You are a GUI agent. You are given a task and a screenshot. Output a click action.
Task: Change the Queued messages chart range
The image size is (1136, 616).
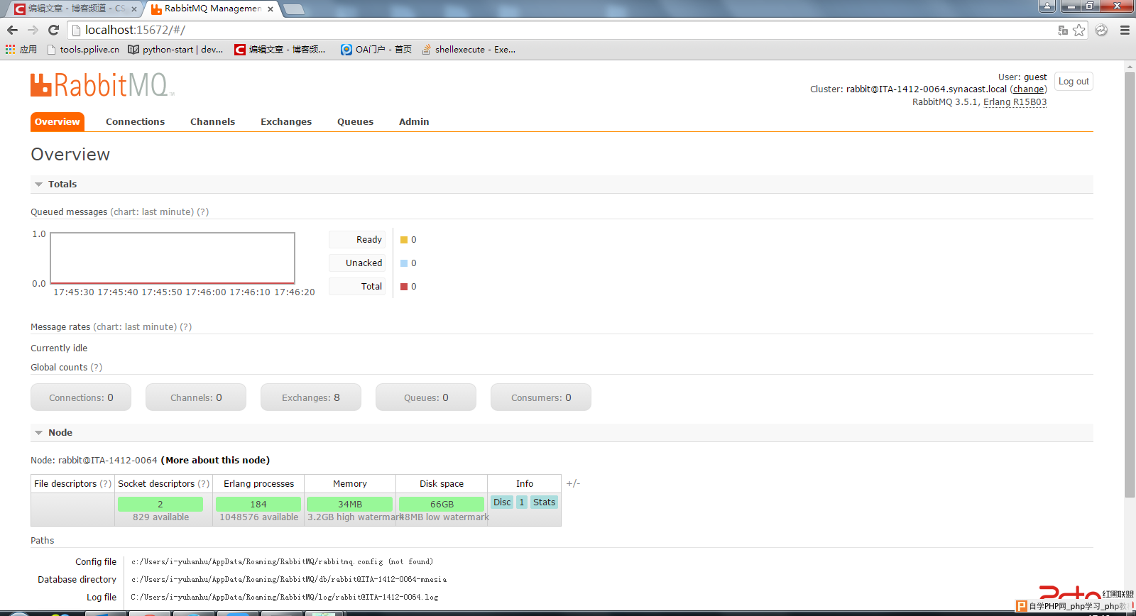pyautogui.click(x=152, y=211)
